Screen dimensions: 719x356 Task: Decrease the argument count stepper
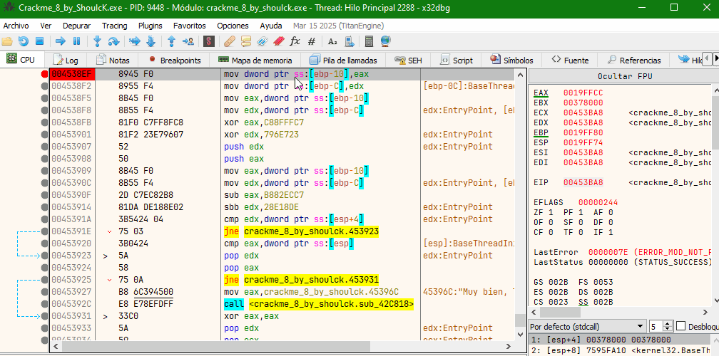click(x=668, y=330)
